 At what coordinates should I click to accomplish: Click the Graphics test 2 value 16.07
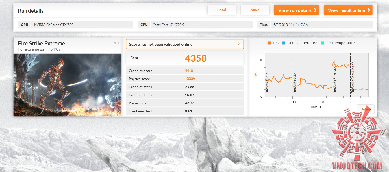click(x=189, y=95)
